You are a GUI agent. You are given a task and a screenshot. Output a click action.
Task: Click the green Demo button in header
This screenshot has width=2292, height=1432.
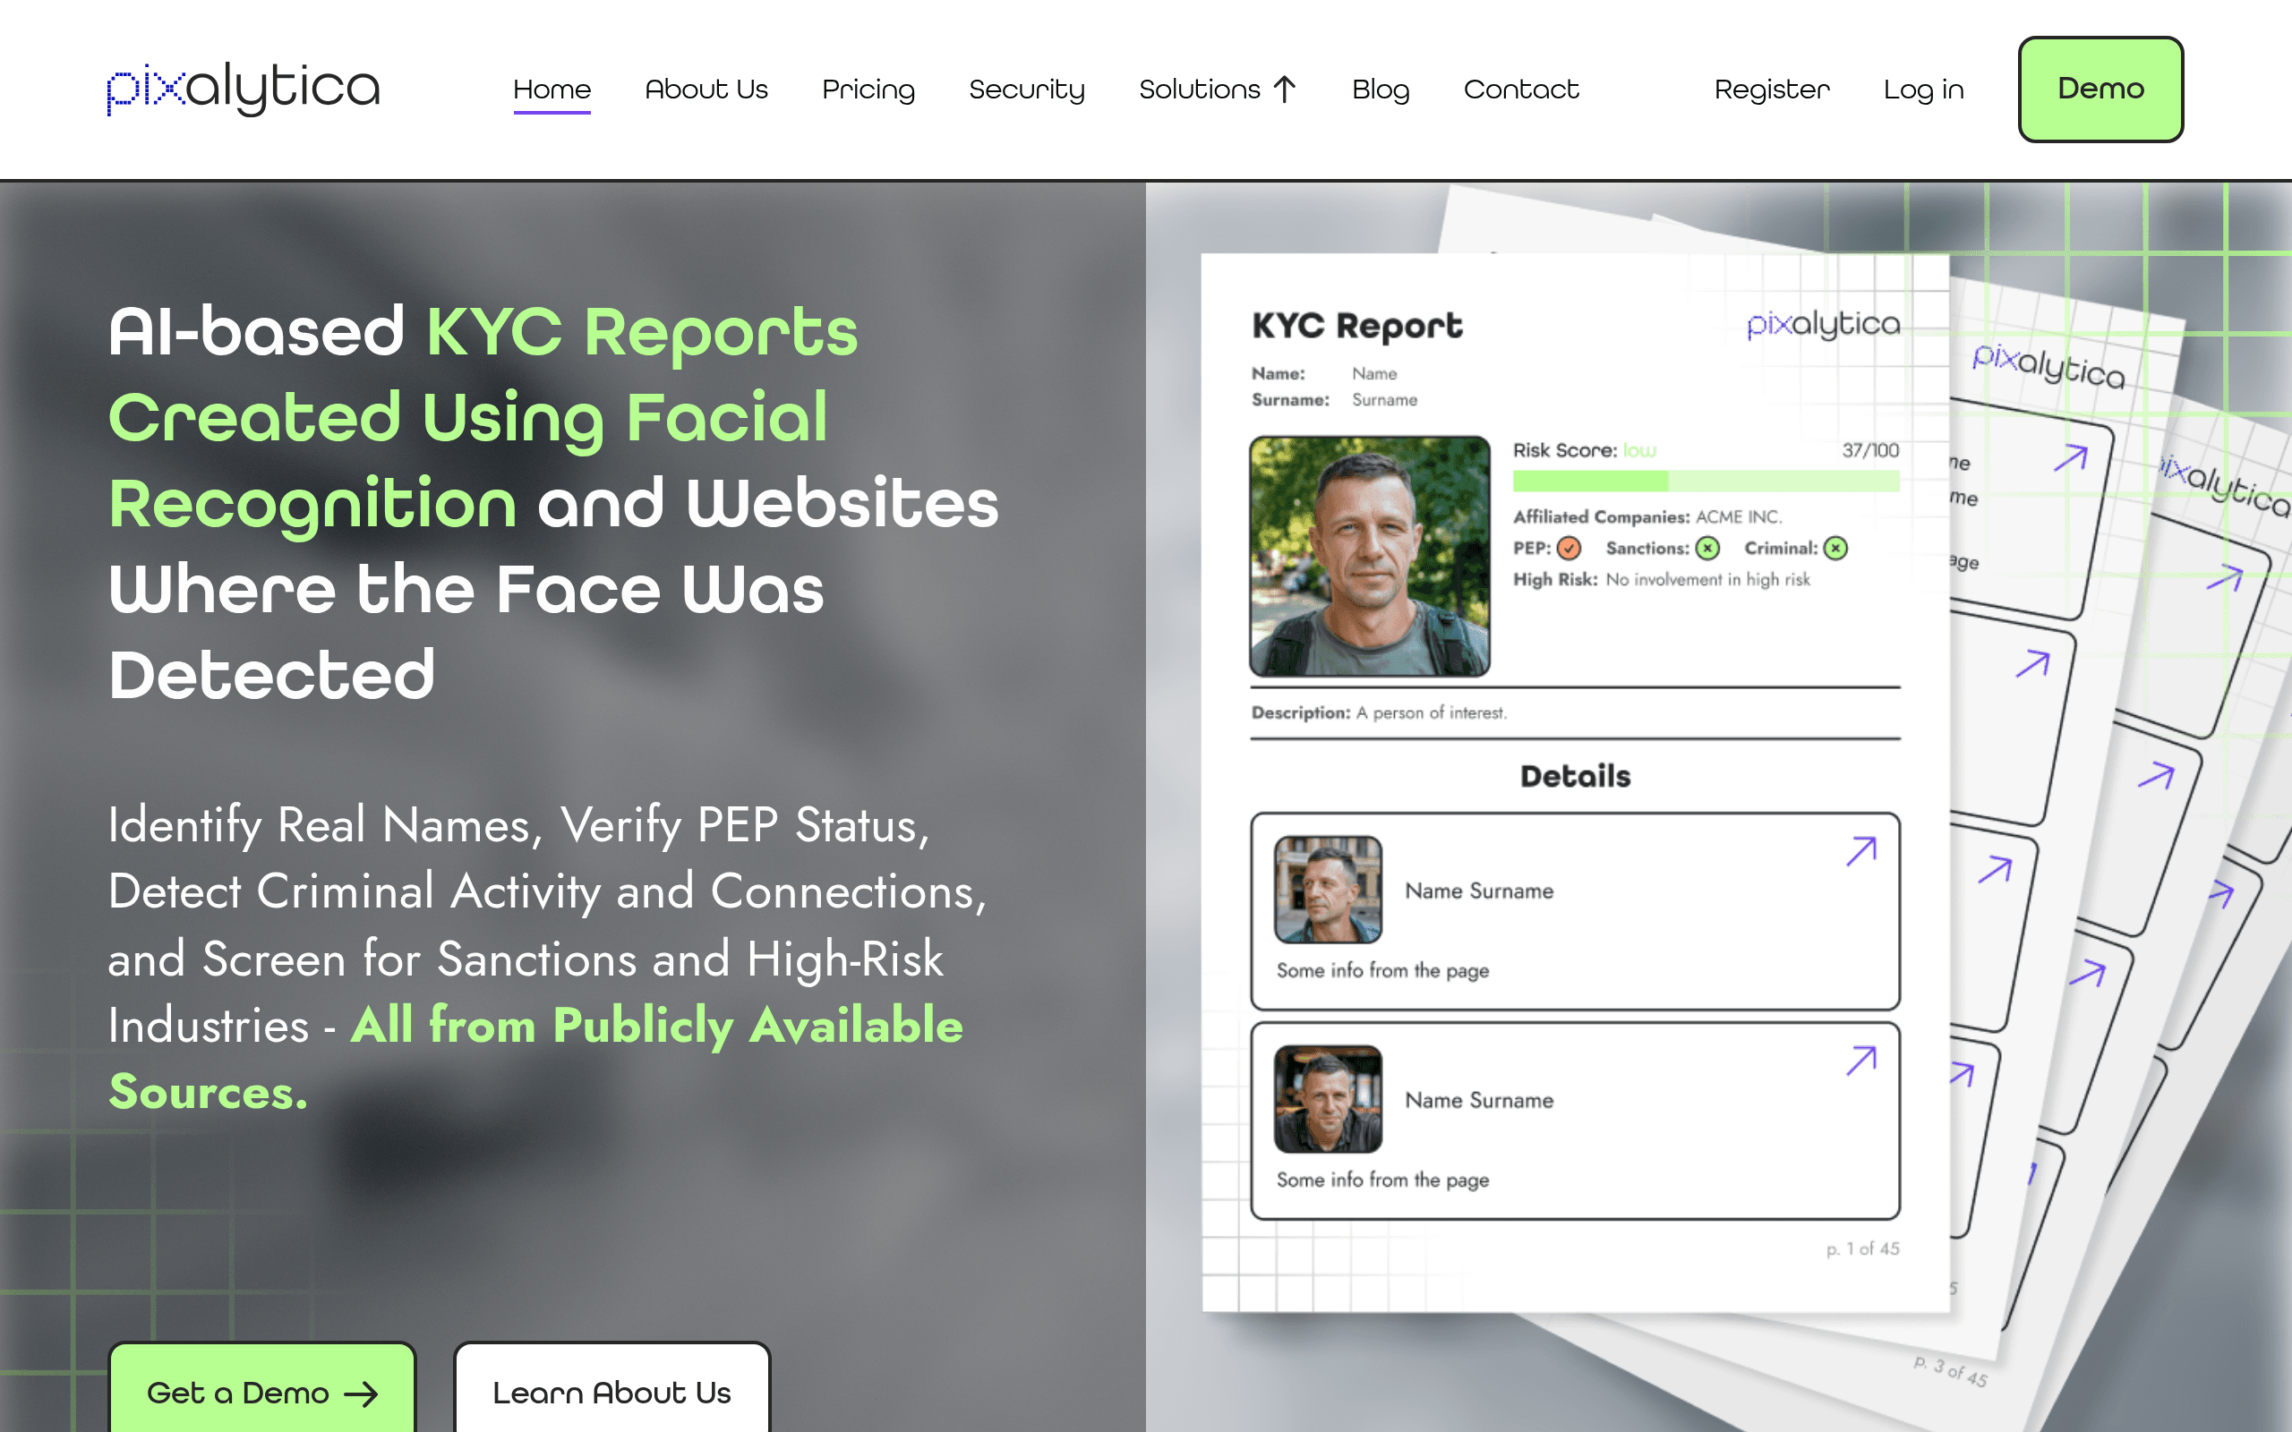(x=2100, y=89)
